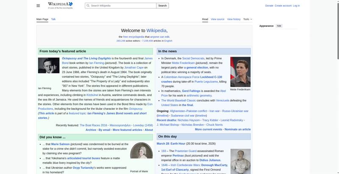The width and height of the screenshot is (339, 174).
Task: Switch to the Talk tab
Action: click(53, 19)
